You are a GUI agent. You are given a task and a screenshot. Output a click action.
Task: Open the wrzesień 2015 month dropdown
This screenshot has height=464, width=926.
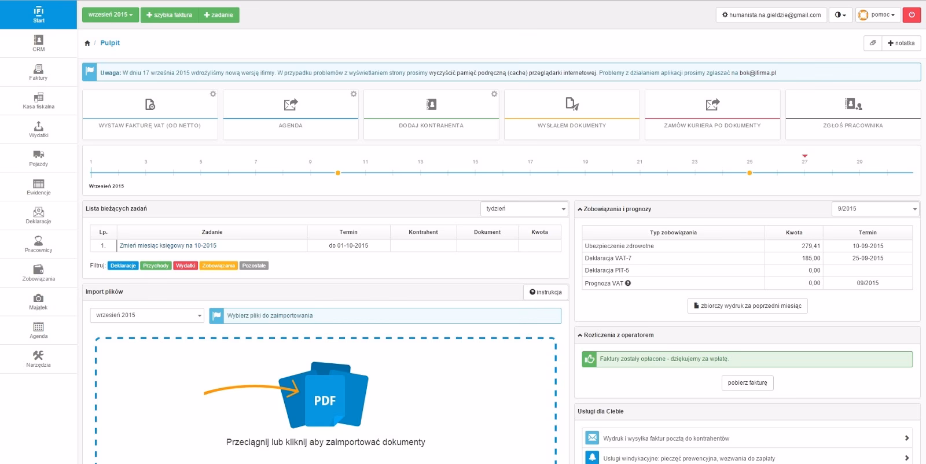click(111, 15)
